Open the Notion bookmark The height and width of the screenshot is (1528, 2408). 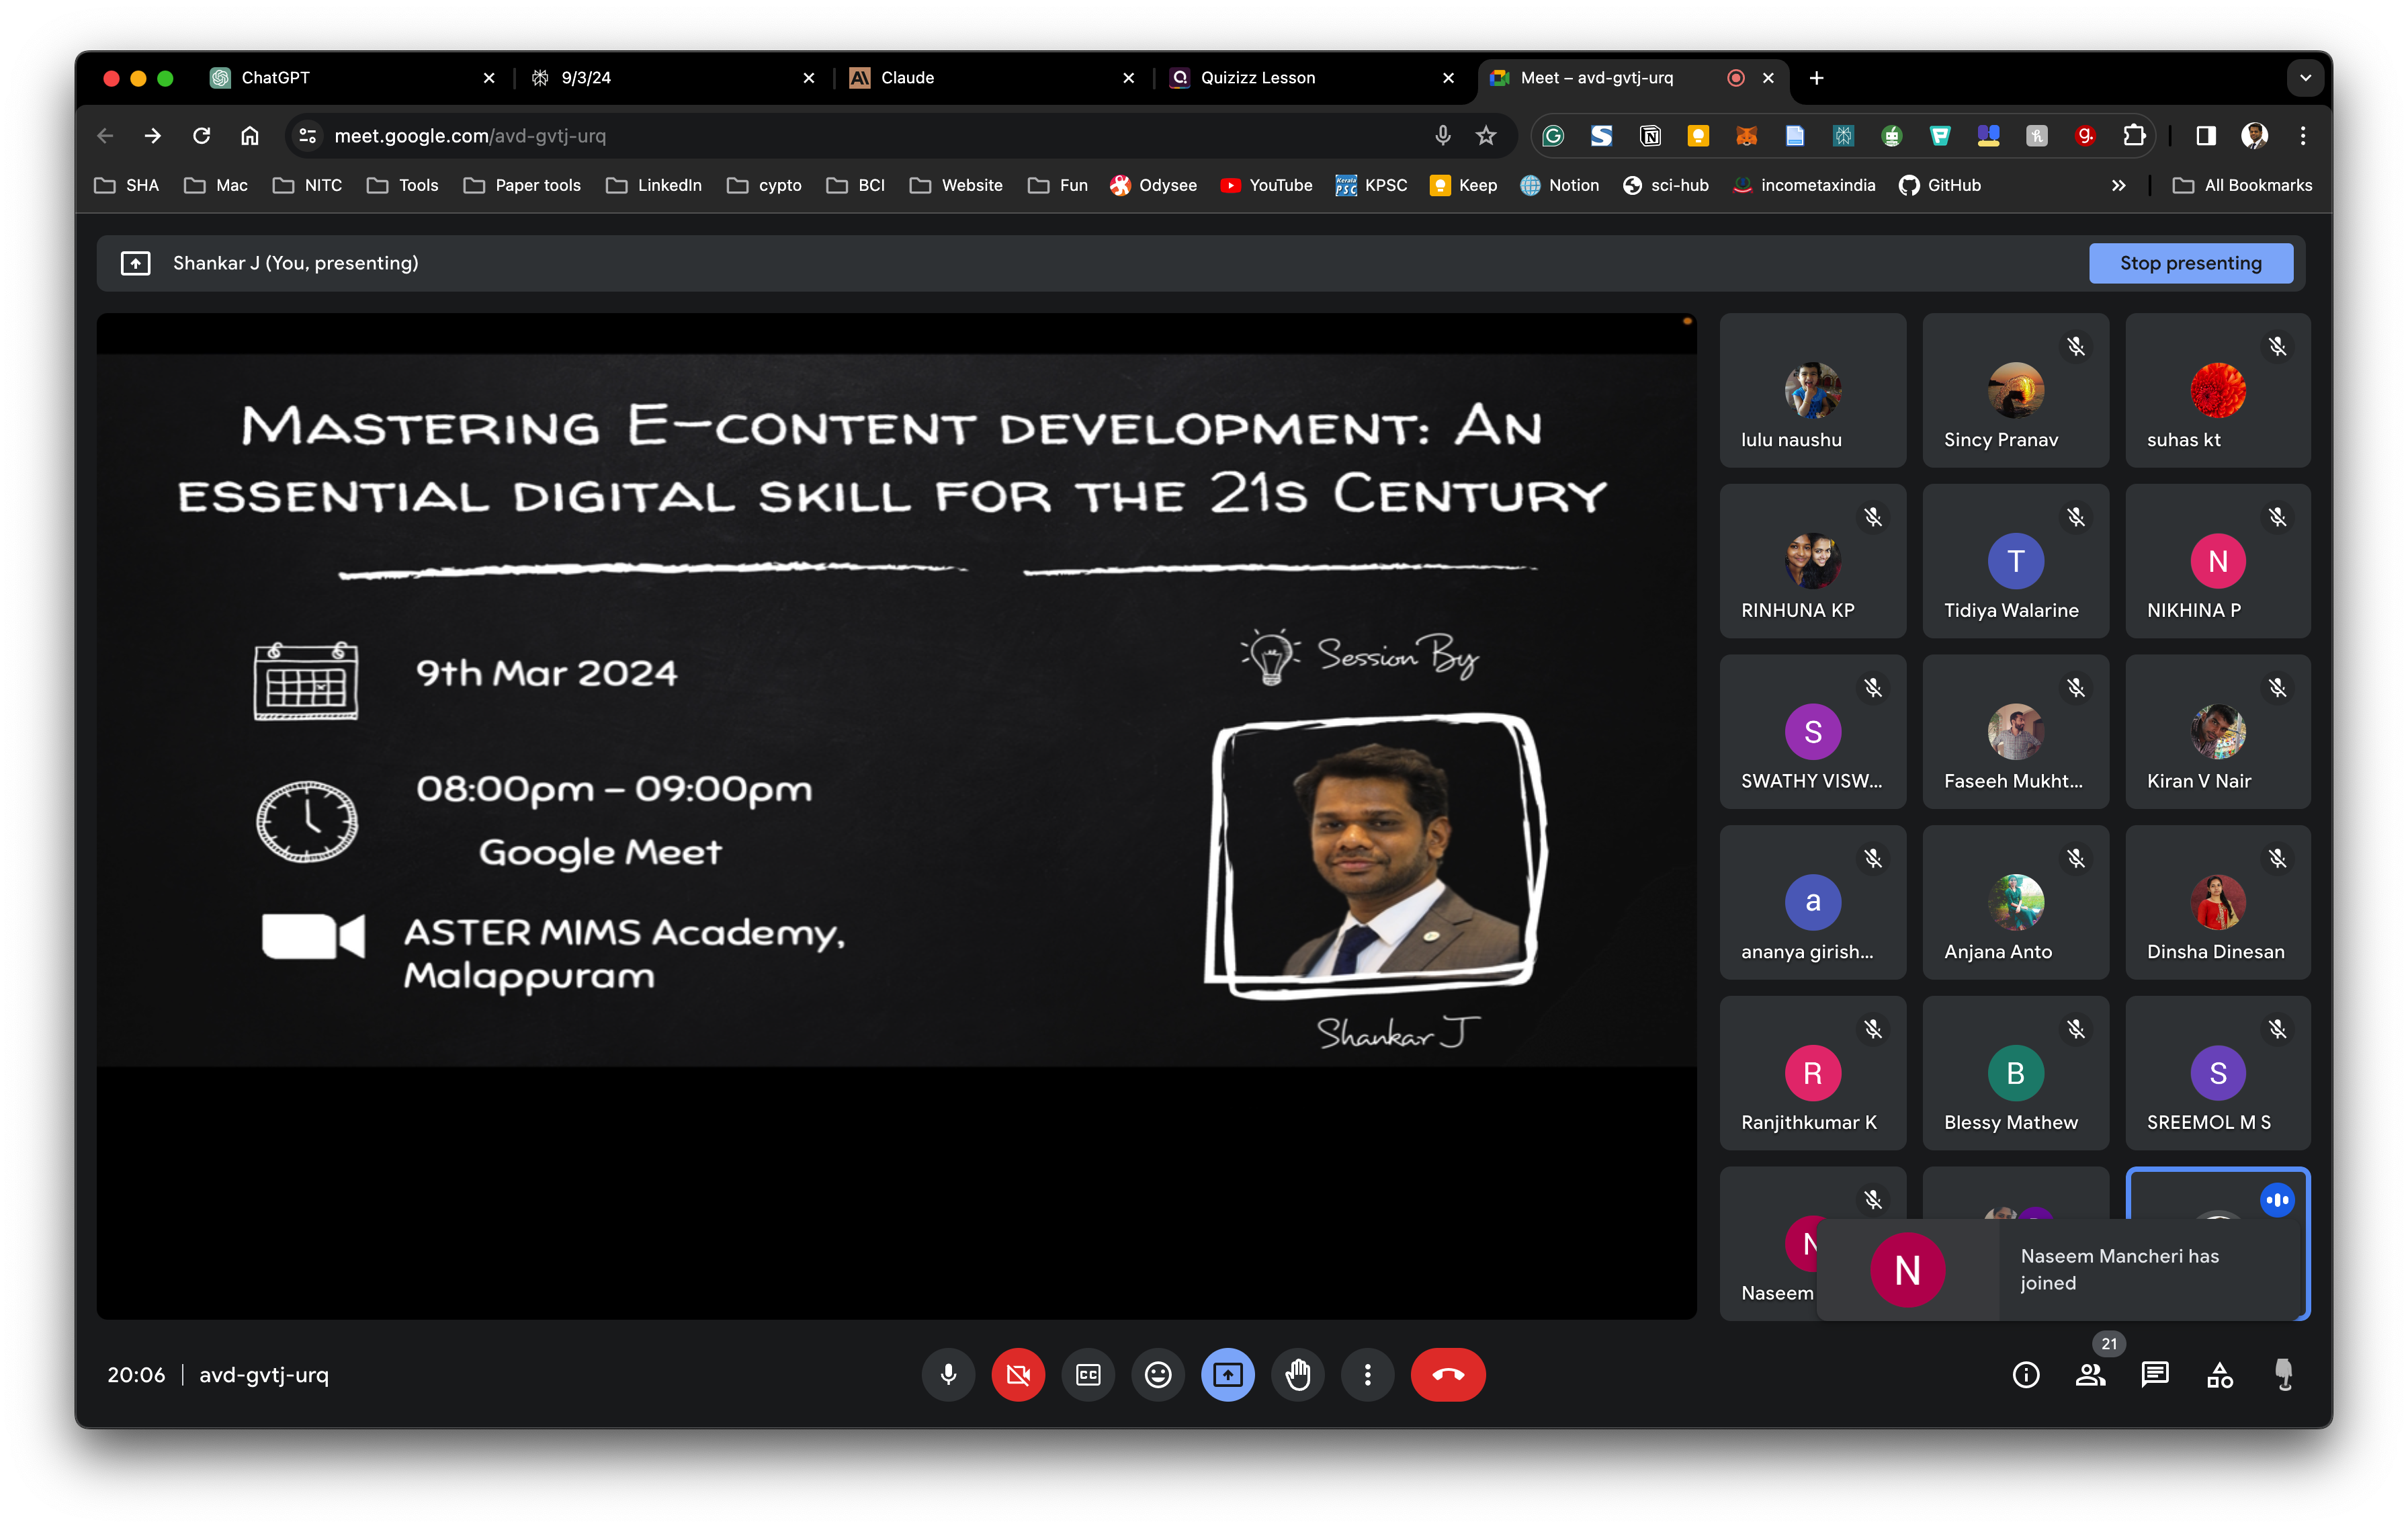click(x=1560, y=185)
